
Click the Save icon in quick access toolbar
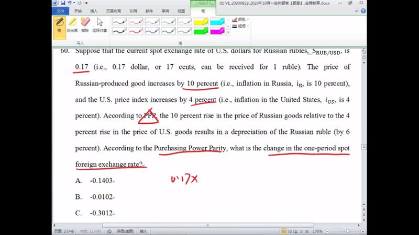coord(63,3)
